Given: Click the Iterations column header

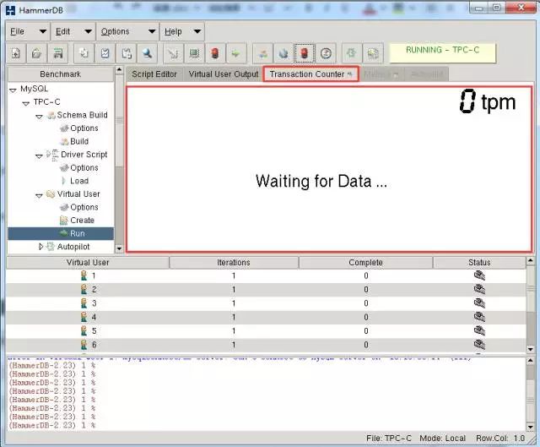Looking at the screenshot, I should tap(234, 263).
